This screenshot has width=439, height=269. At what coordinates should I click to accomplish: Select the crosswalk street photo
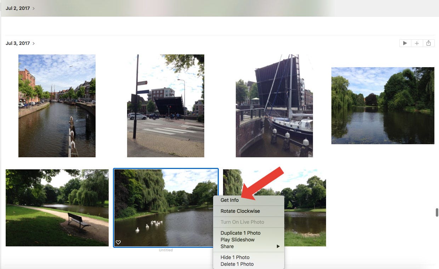click(166, 106)
